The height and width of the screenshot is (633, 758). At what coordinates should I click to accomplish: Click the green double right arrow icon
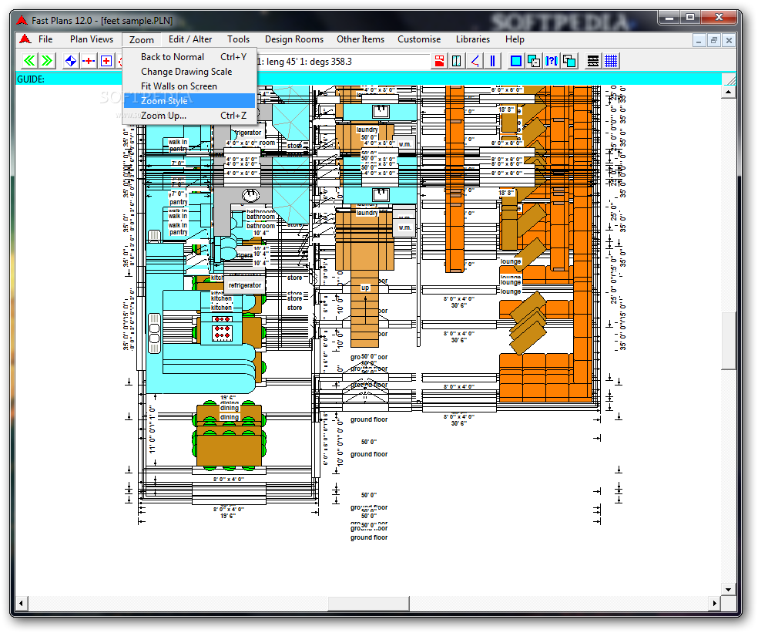click(x=47, y=61)
